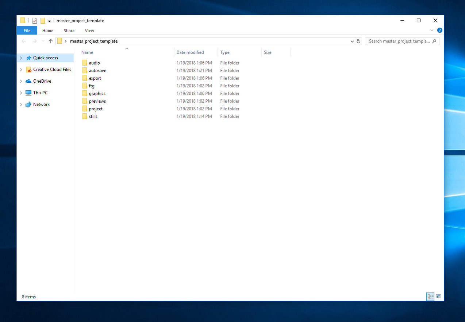Click the Back navigation arrow
465x322 pixels.
[x=24, y=41]
